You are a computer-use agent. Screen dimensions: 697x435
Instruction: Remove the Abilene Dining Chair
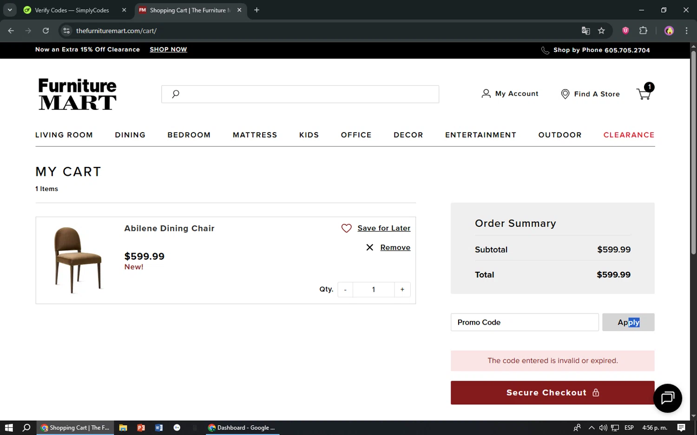point(395,248)
